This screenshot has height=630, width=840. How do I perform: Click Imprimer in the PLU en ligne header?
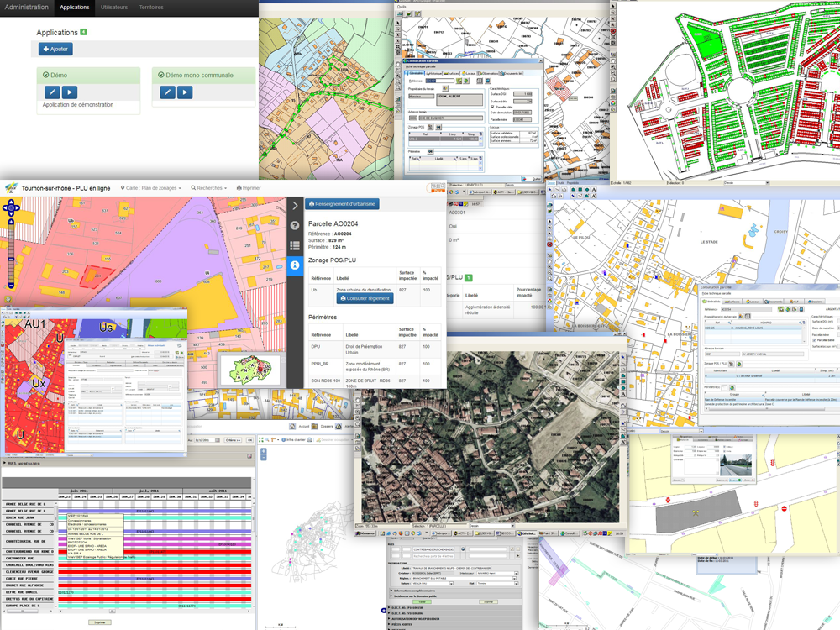pyautogui.click(x=249, y=188)
